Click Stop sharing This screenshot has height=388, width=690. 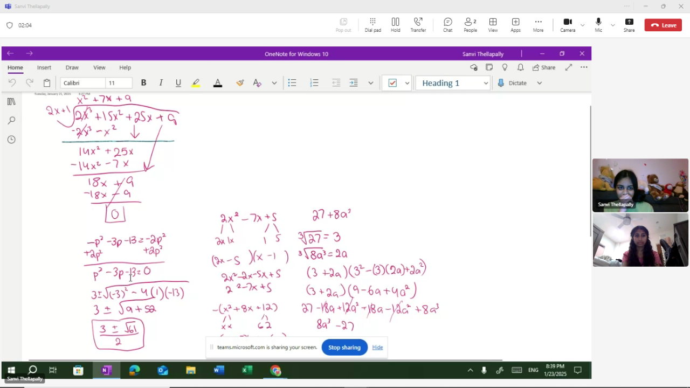click(x=344, y=348)
